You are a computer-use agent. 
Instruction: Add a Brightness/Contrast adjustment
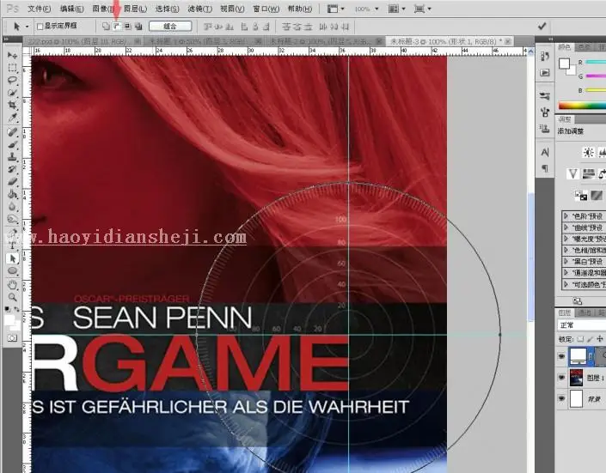point(588,153)
